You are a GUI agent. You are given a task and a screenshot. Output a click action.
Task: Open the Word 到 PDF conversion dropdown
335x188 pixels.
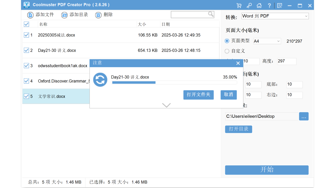tap(275, 16)
